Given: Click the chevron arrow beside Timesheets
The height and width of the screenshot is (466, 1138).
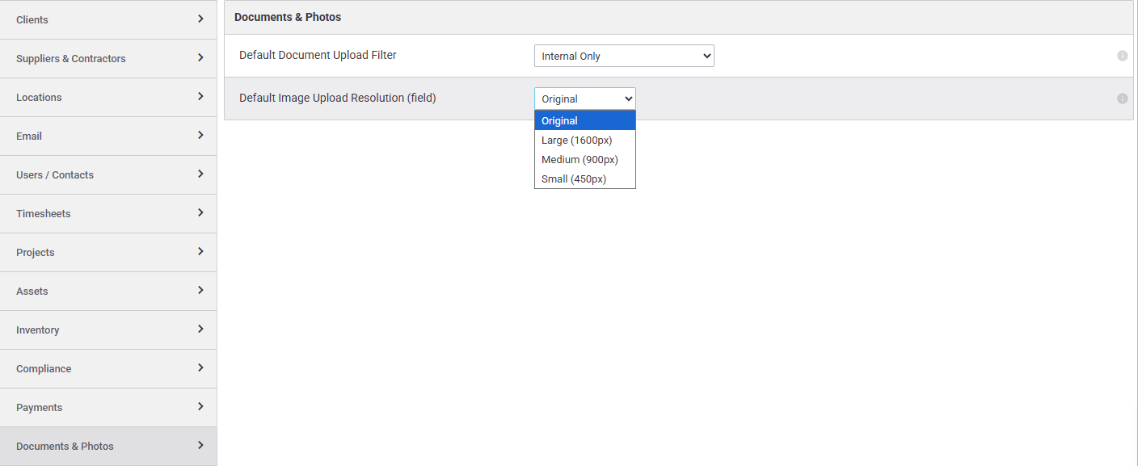Looking at the screenshot, I should coord(200,212).
